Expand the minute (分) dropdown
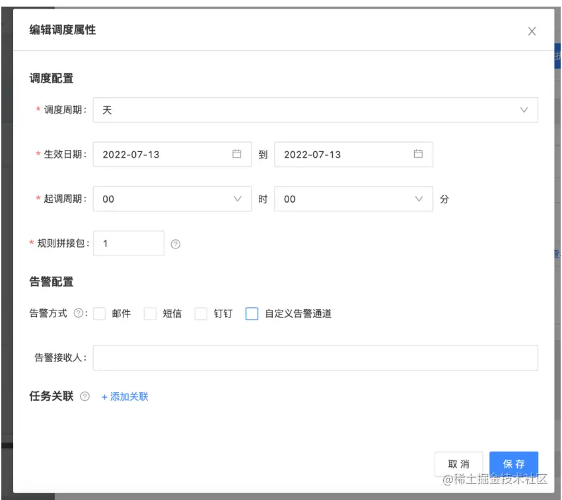Viewport: 562px width, 500px height. (x=419, y=198)
